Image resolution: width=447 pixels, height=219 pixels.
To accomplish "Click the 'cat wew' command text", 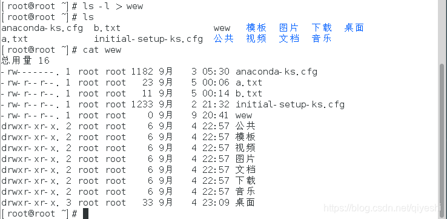I will [x=102, y=50].
